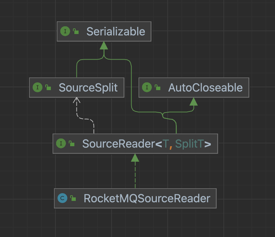Viewport: 275px width, 237px height.
Task: Click the lock icon beside Serializable
Action: tap(76, 32)
